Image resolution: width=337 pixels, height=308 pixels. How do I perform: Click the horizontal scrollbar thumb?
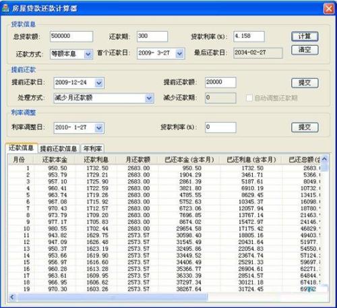[113, 297]
